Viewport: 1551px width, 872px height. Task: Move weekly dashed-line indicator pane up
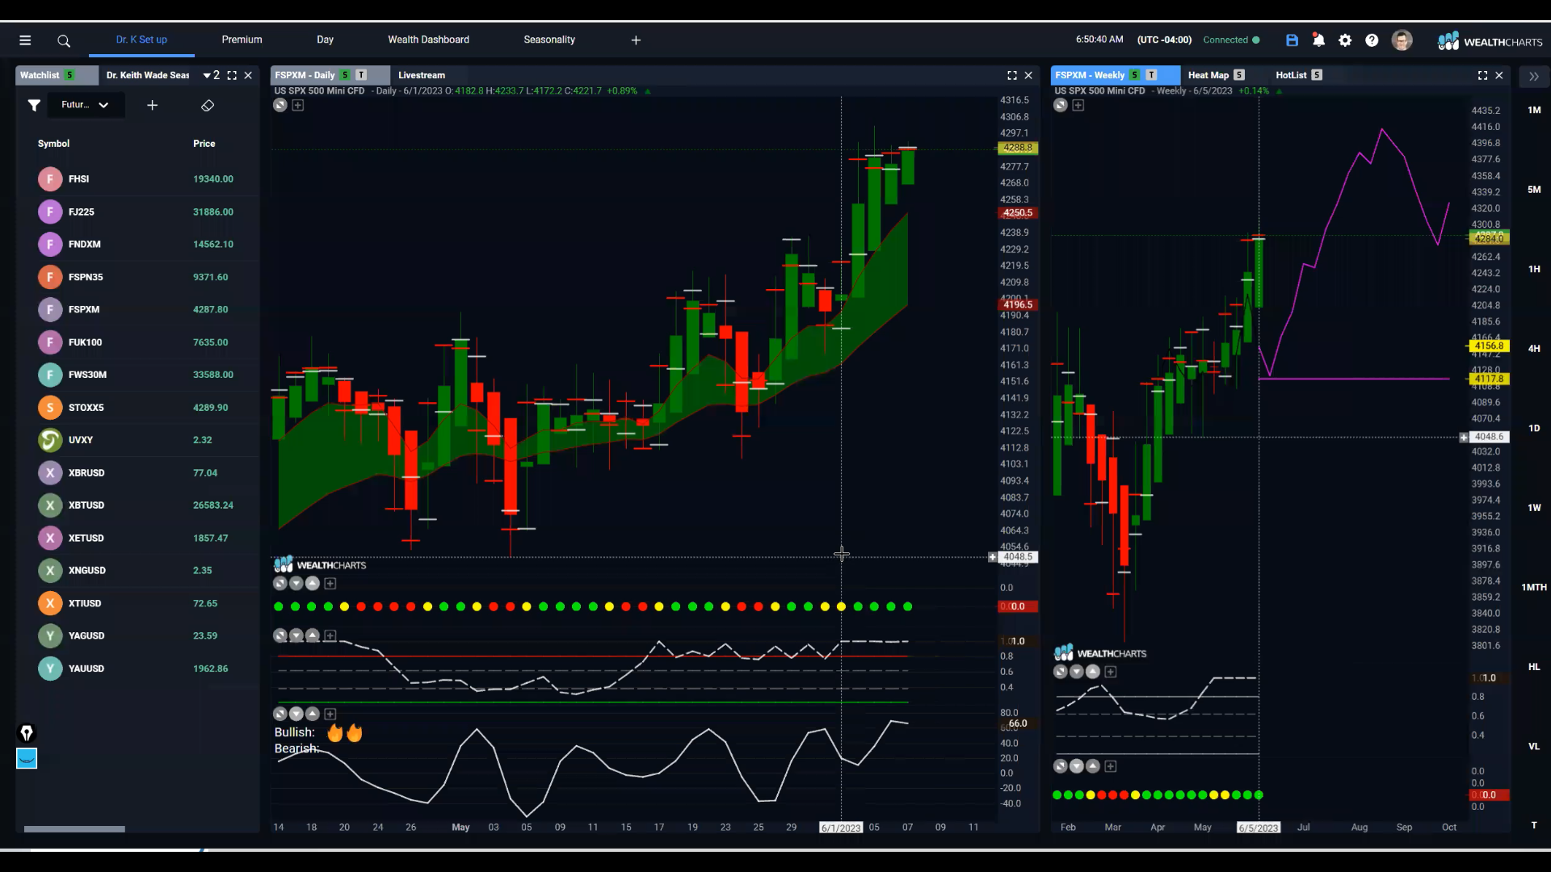coord(1093,672)
